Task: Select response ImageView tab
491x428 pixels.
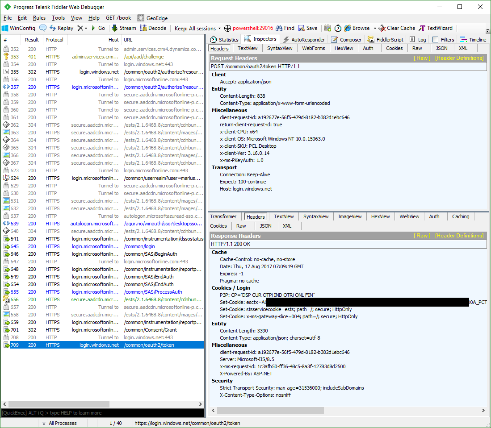Action: (350, 216)
